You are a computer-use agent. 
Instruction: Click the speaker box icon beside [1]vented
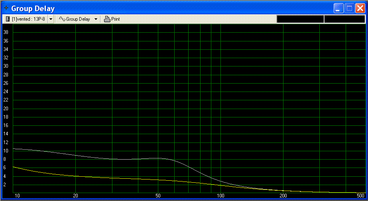click(x=8, y=19)
